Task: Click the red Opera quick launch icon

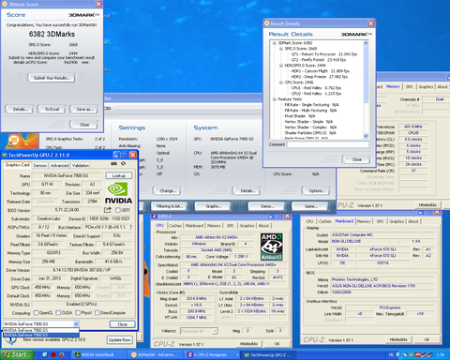Action: coord(53,354)
